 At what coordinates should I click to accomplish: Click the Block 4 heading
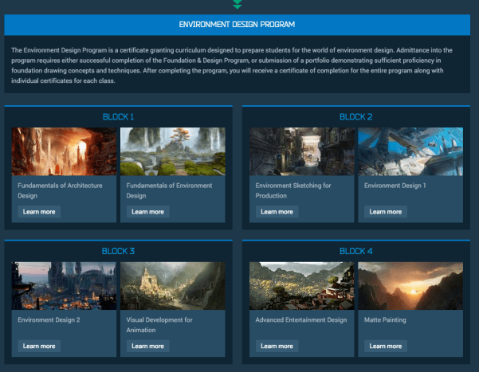[356, 251]
